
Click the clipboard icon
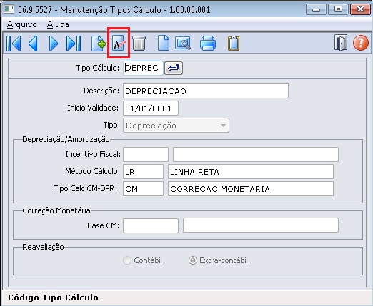point(234,43)
